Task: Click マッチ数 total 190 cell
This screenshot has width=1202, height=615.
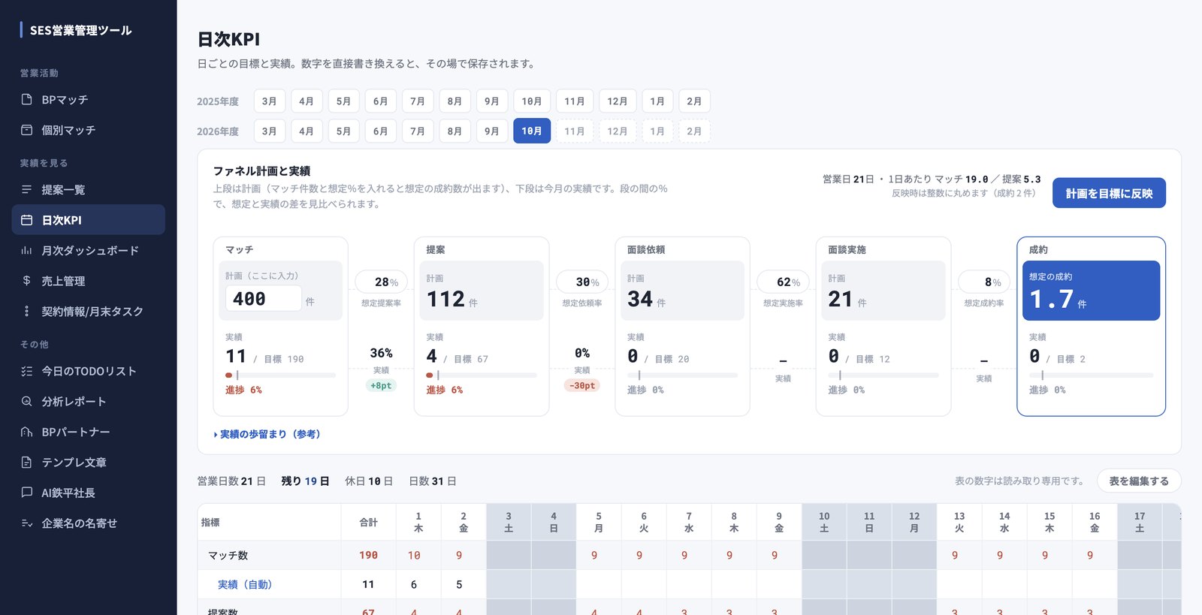Action: coord(368,555)
